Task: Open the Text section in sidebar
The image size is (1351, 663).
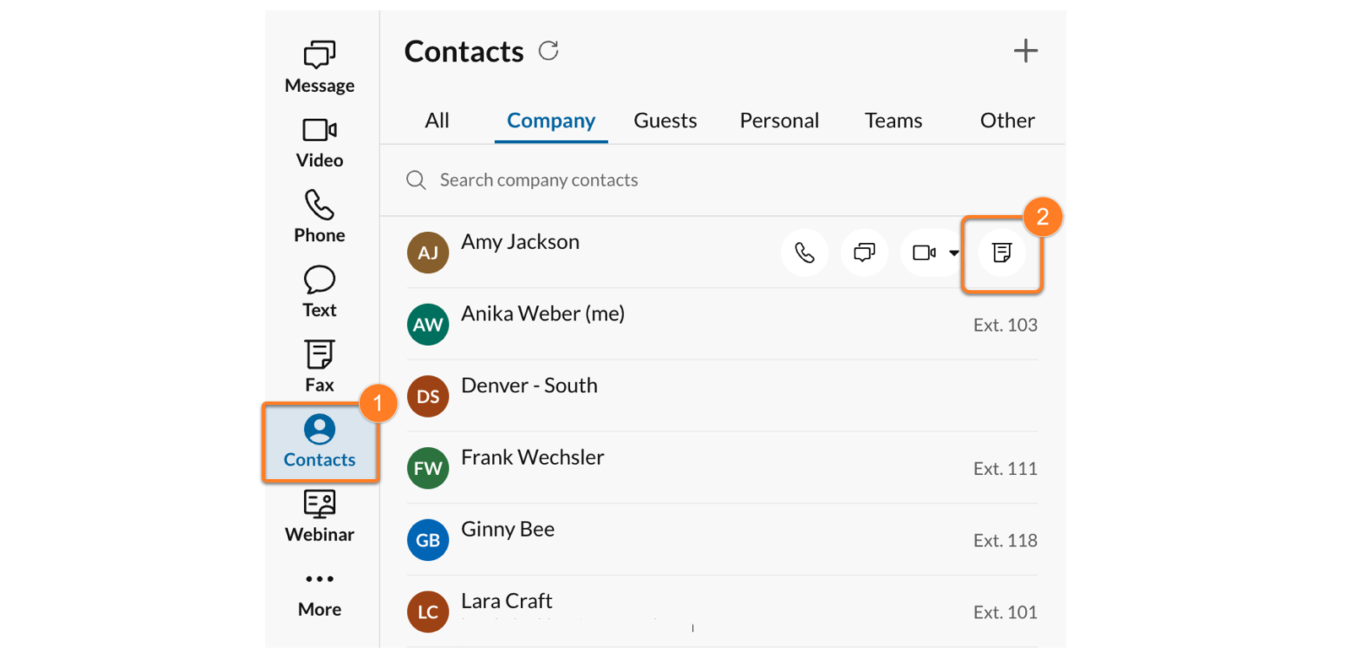Action: [x=319, y=292]
